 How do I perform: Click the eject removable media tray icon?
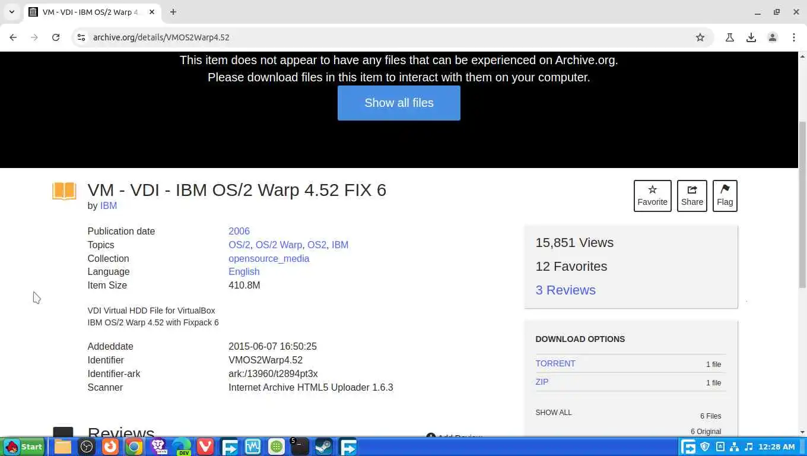point(720,446)
